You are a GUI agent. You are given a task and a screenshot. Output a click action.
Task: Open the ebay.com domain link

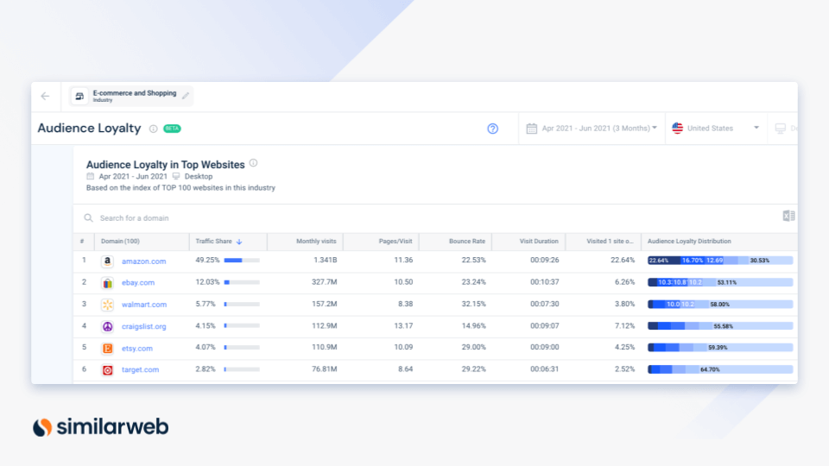pyautogui.click(x=138, y=283)
